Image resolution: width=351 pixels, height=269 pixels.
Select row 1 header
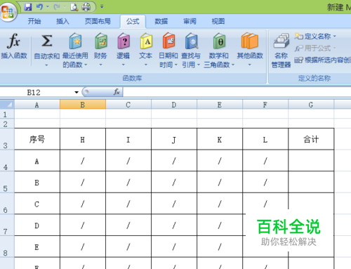tap(7, 114)
